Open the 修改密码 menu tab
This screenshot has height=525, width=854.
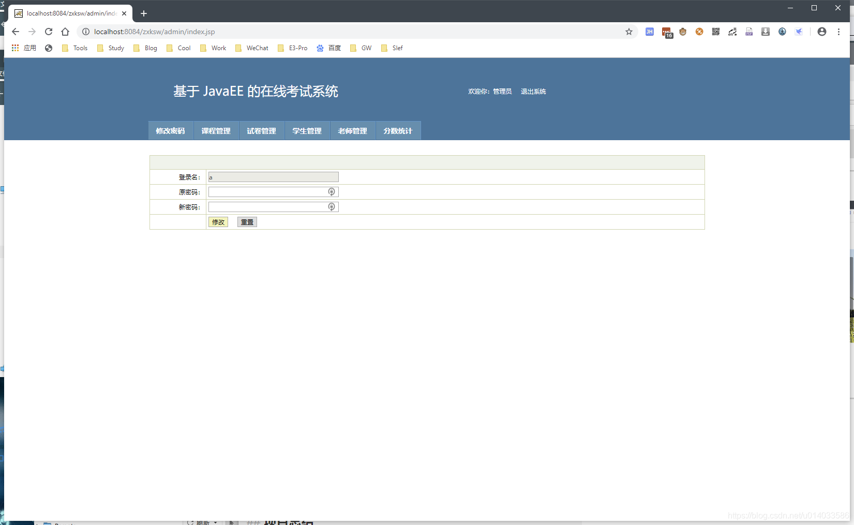(171, 131)
